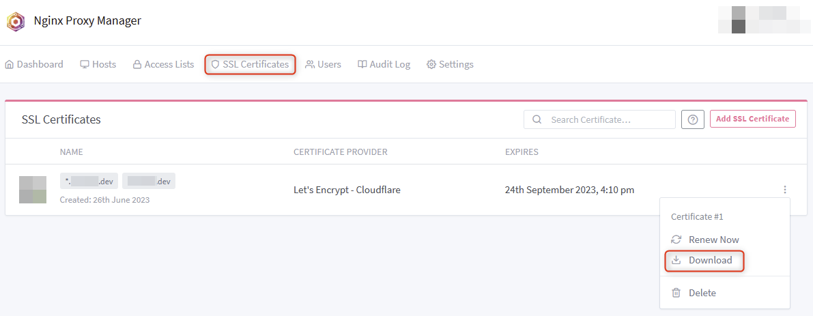
Task: Choose Renew Now from the certificate menu
Action: [713, 240]
